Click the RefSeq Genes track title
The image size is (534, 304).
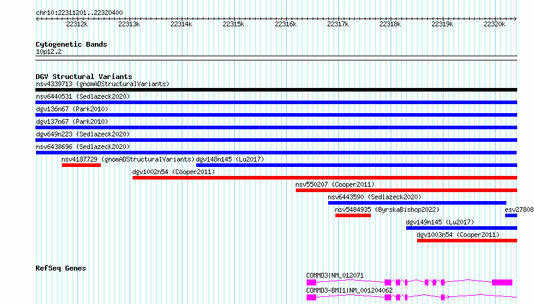coord(61,268)
